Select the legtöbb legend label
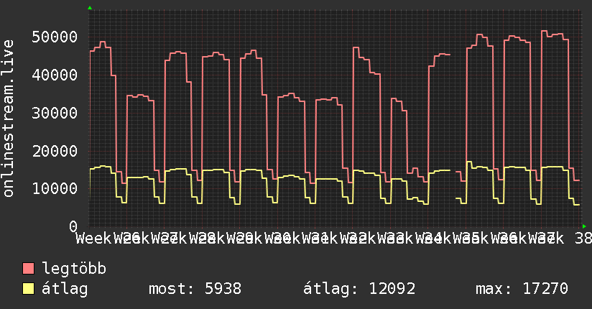Screen dimensions: 592x309 [x=74, y=269]
